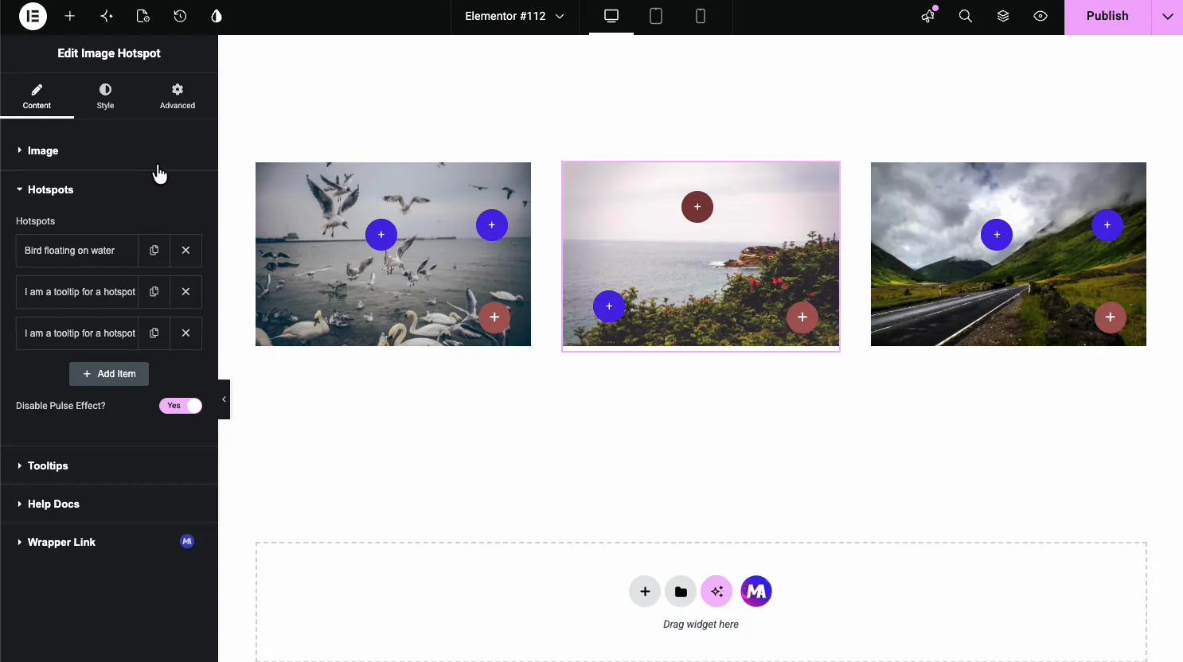Screen dimensions: 1183x662
Task: Switch to the Content tab
Action: point(37,96)
